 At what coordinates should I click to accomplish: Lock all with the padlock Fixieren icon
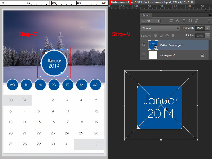[x=173, y=36]
